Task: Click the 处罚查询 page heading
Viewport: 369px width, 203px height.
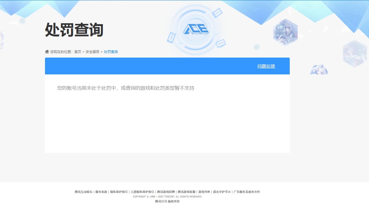Action: coord(74,30)
